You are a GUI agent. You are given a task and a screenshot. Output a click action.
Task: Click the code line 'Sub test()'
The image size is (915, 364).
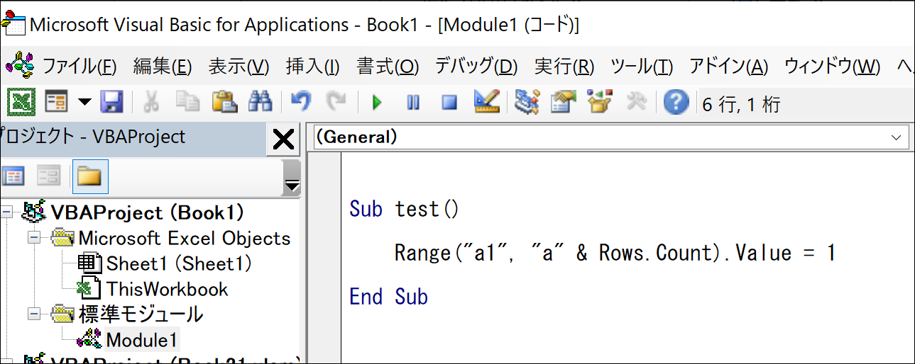[405, 209]
